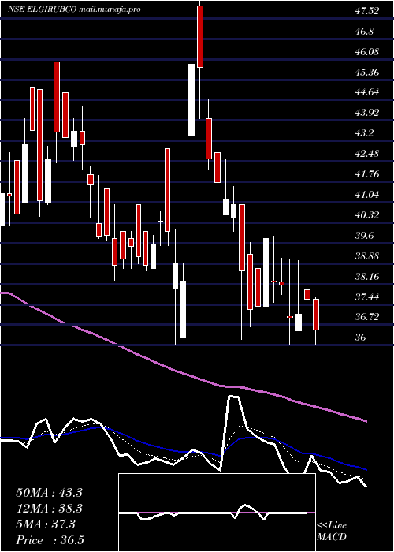Click the 37.44 price axis label
Viewport: 394px width, 552px height.
click(x=367, y=297)
